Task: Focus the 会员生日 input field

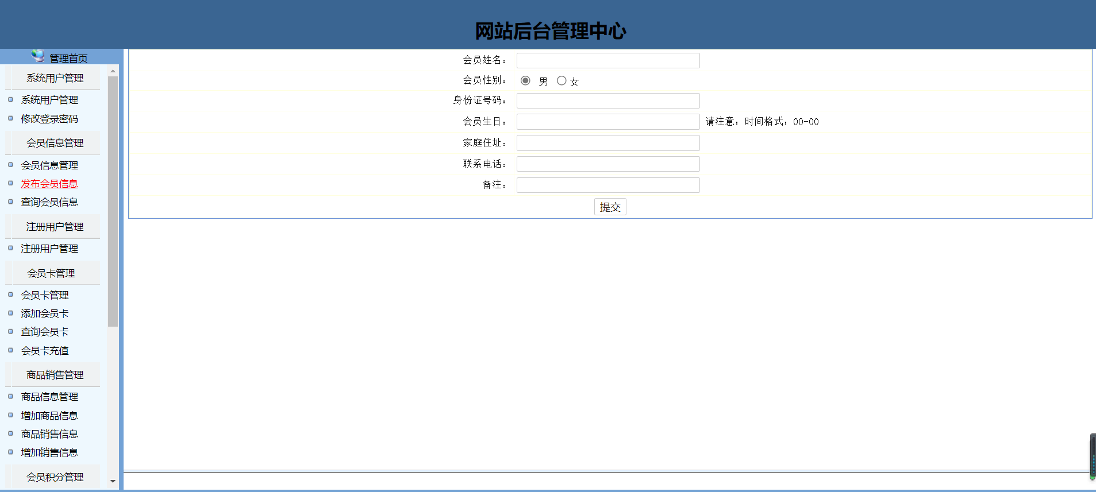Action: pyautogui.click(x=607, y=122)
